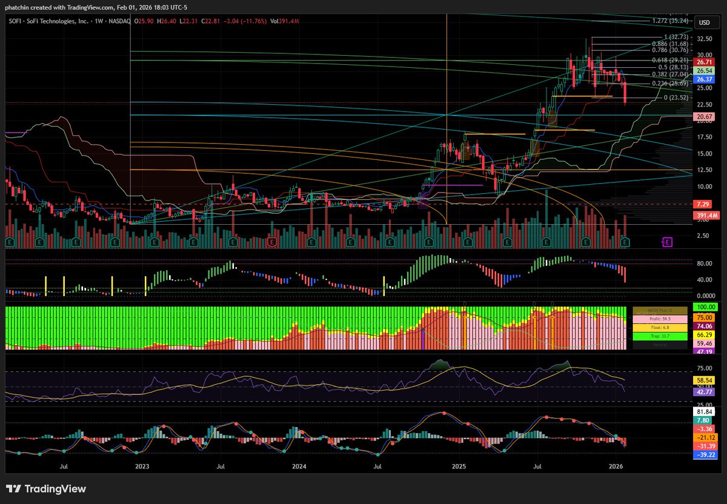Image resolution: width=727 pixels, height=504 pixels.
Task: Click the 0.0000 histogram axis tick
Action: pyautogui.click(x=705, y=296)
